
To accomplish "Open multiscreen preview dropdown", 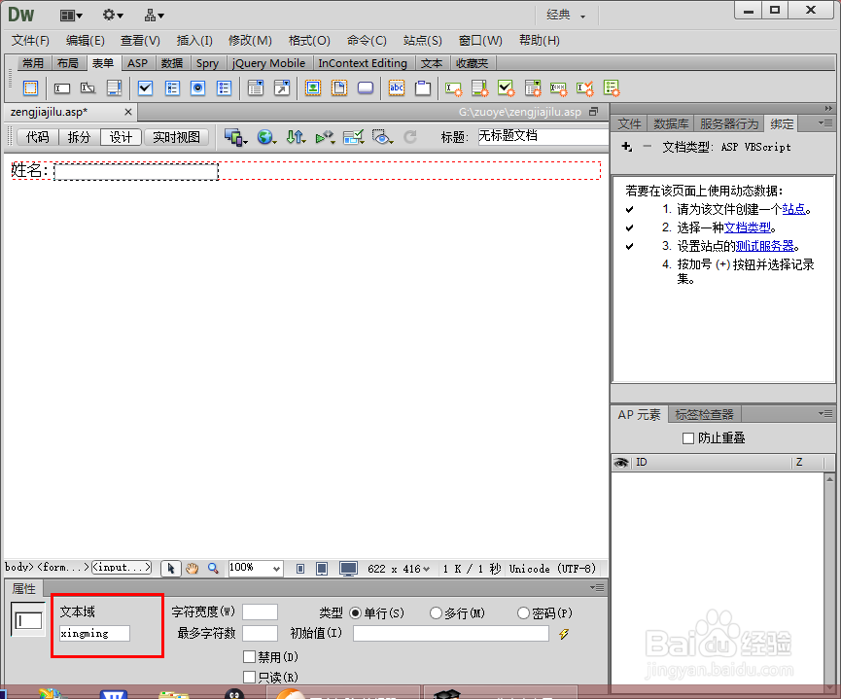I will [x=236, y=137].
